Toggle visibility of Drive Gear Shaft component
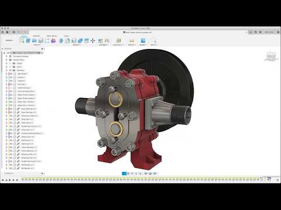The height and width of the screenshot is (210, 281). [x=11, y=116]
